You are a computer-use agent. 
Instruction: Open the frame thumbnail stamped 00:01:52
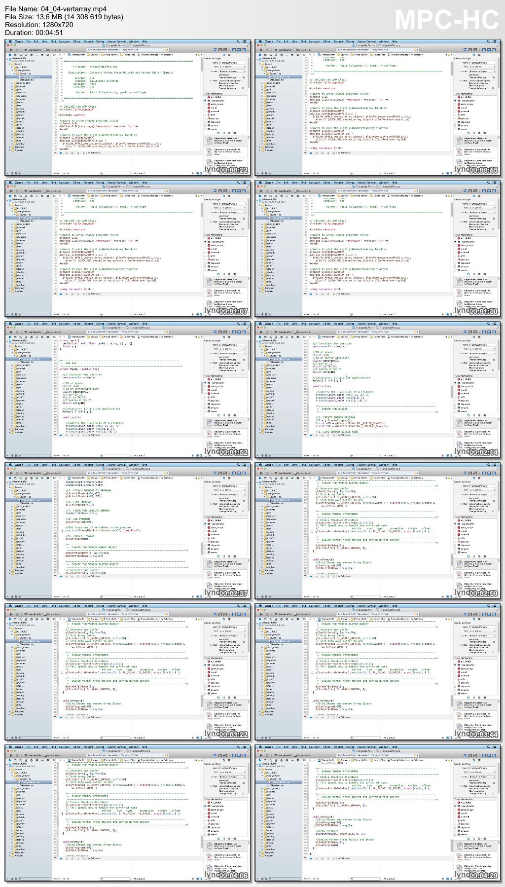pos(127,390)
